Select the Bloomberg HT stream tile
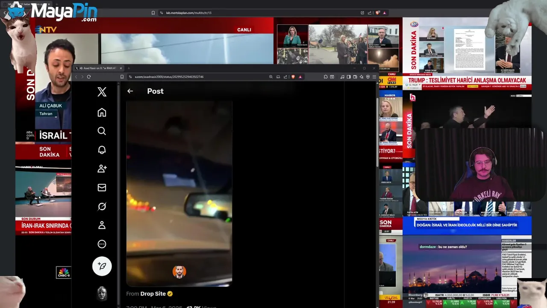Viewport: 547px width, 308px height. [x=467, y=272]
